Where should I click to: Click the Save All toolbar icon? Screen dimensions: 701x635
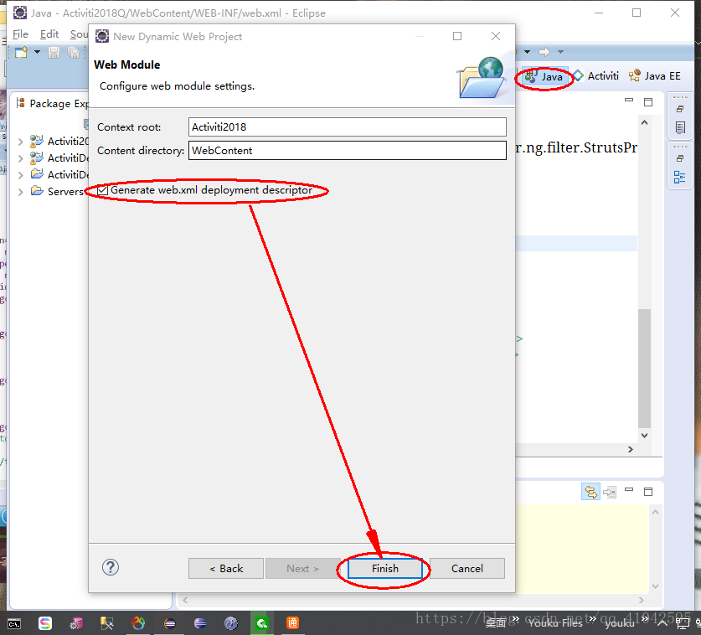(74, 52)
